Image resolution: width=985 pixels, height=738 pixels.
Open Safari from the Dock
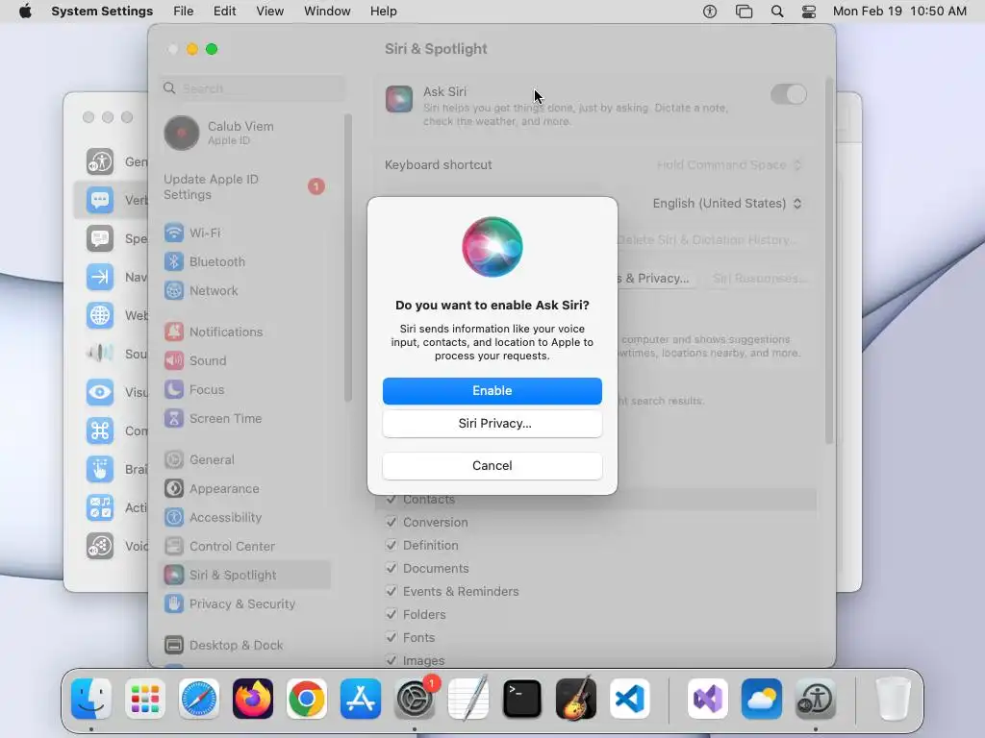point(199,699)
